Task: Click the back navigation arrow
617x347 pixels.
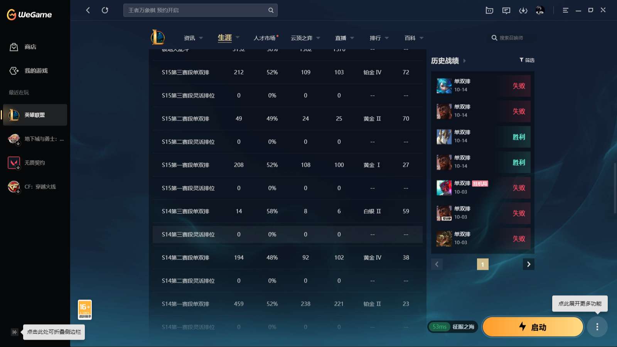Action: pos(88,10)
